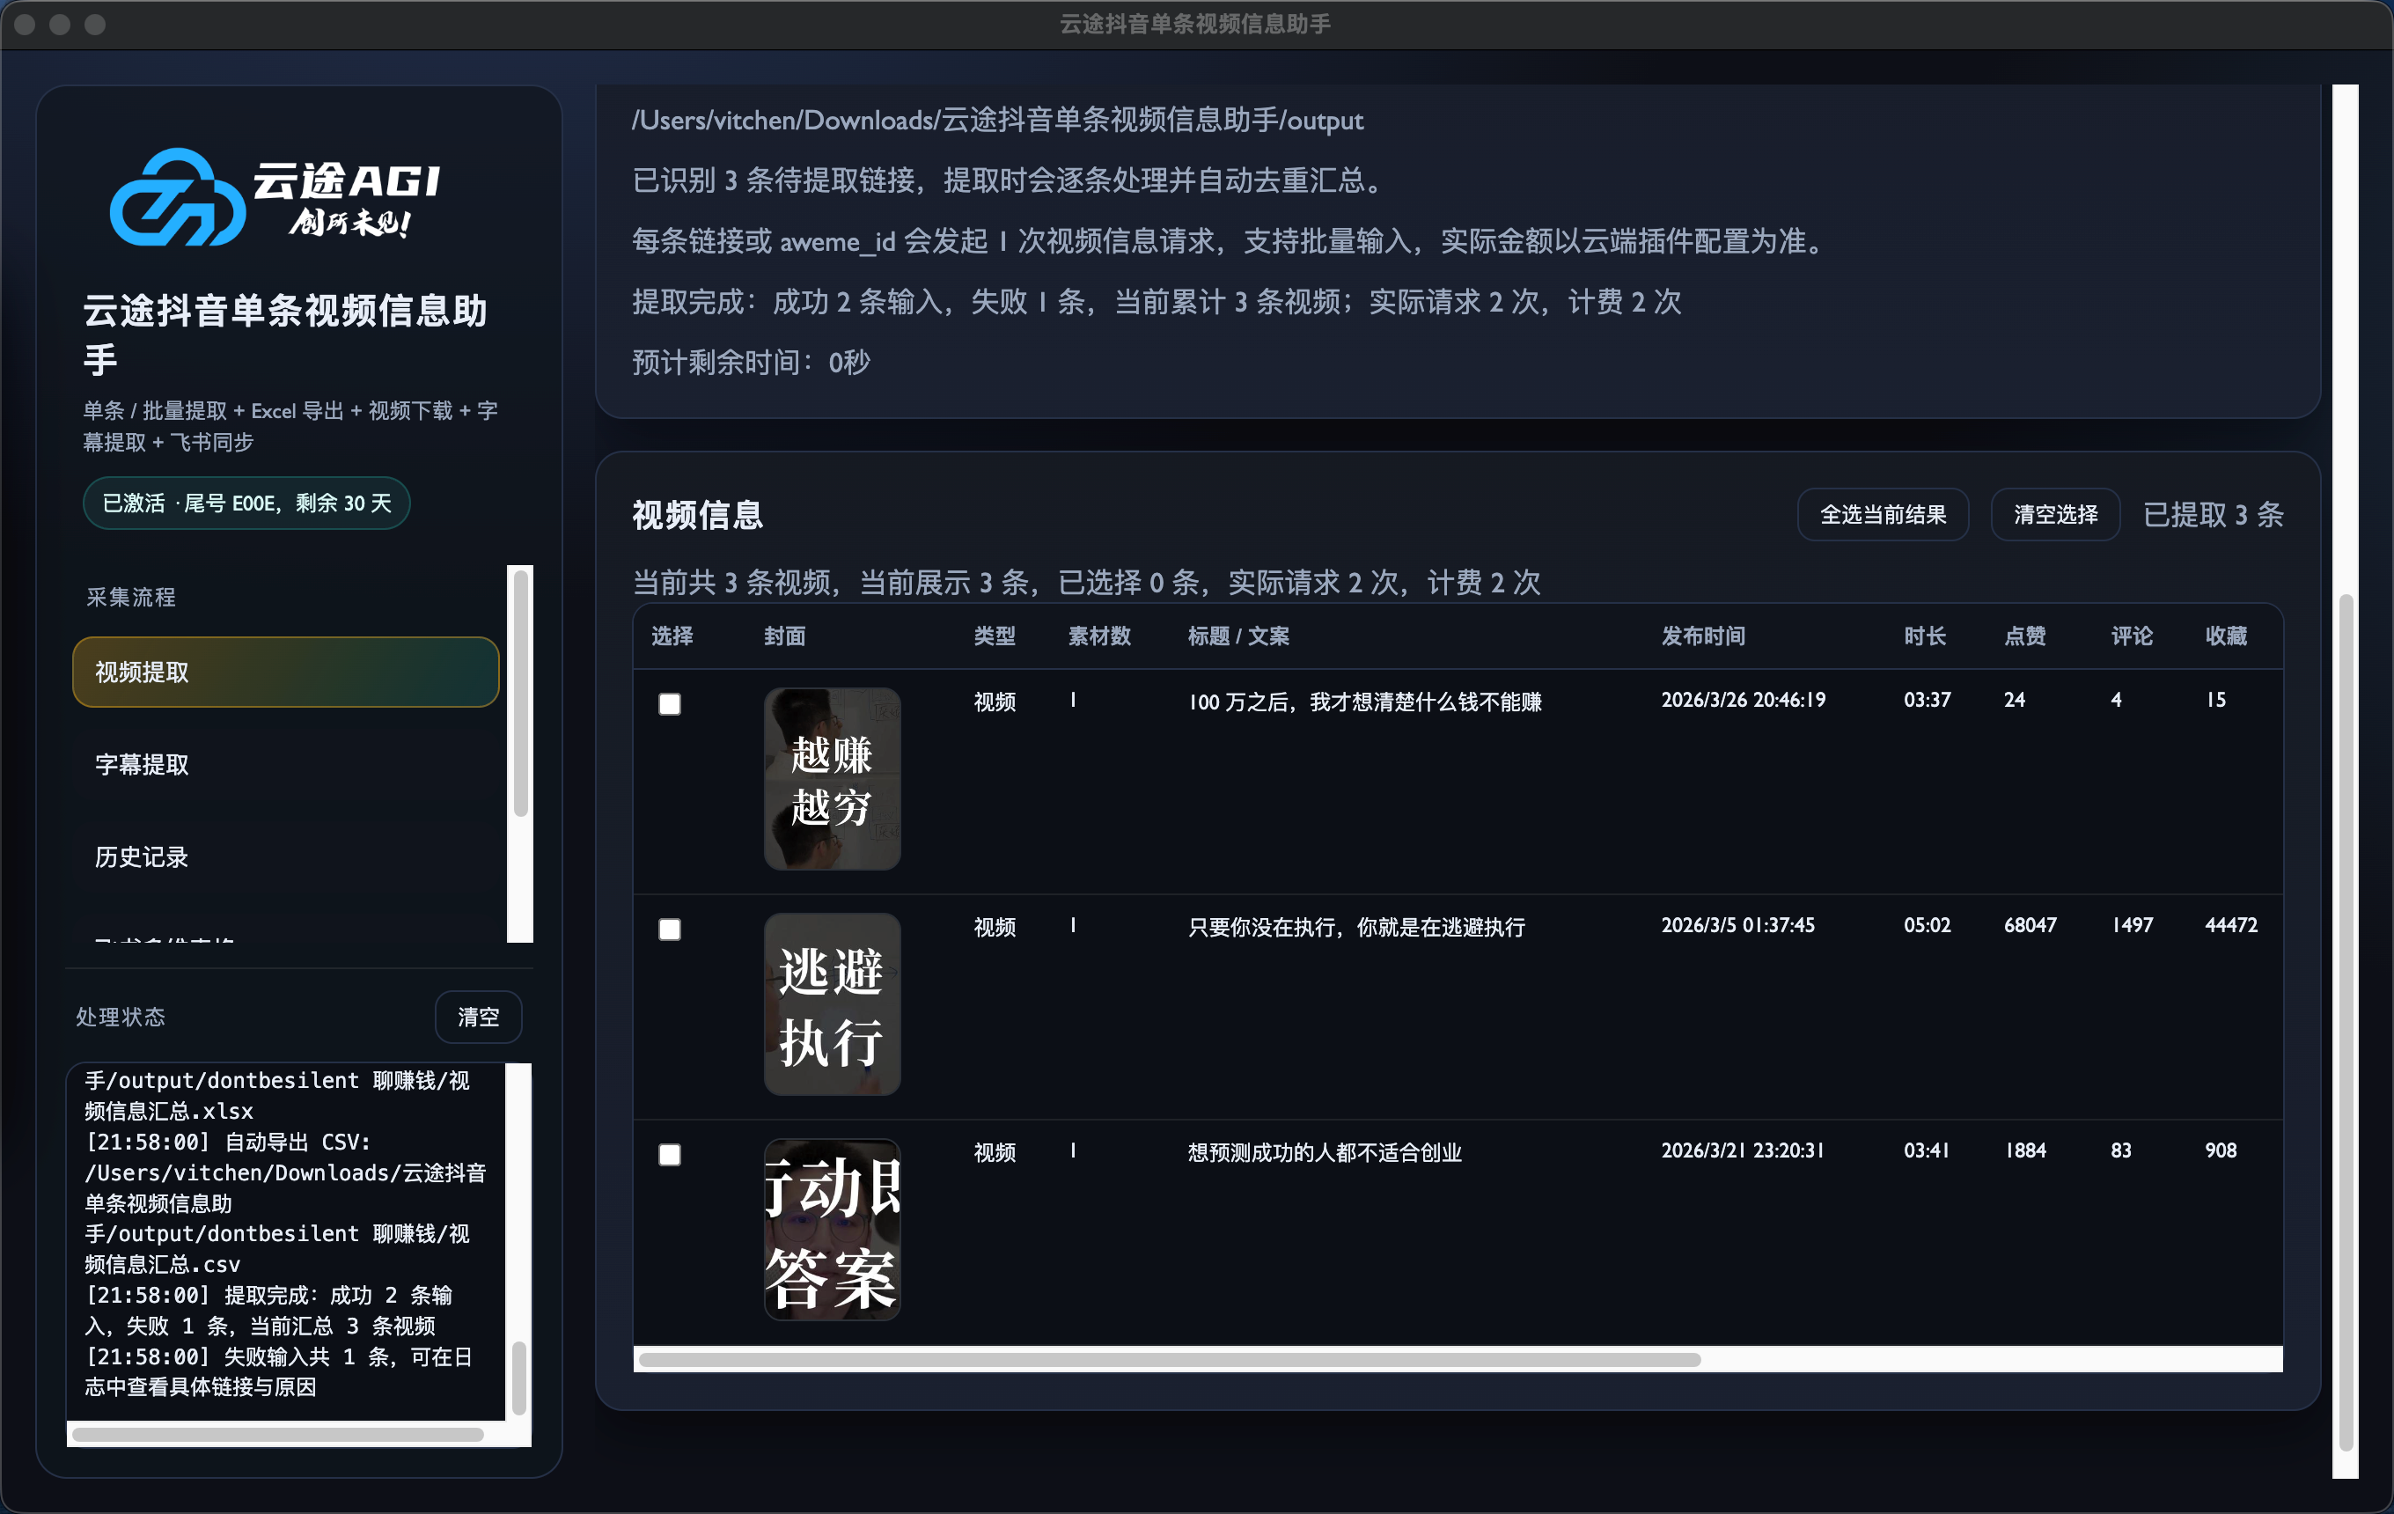Open the 逃避执行 cover image
Viewport: 2394px width, 1514px height.
[832, 1005]
